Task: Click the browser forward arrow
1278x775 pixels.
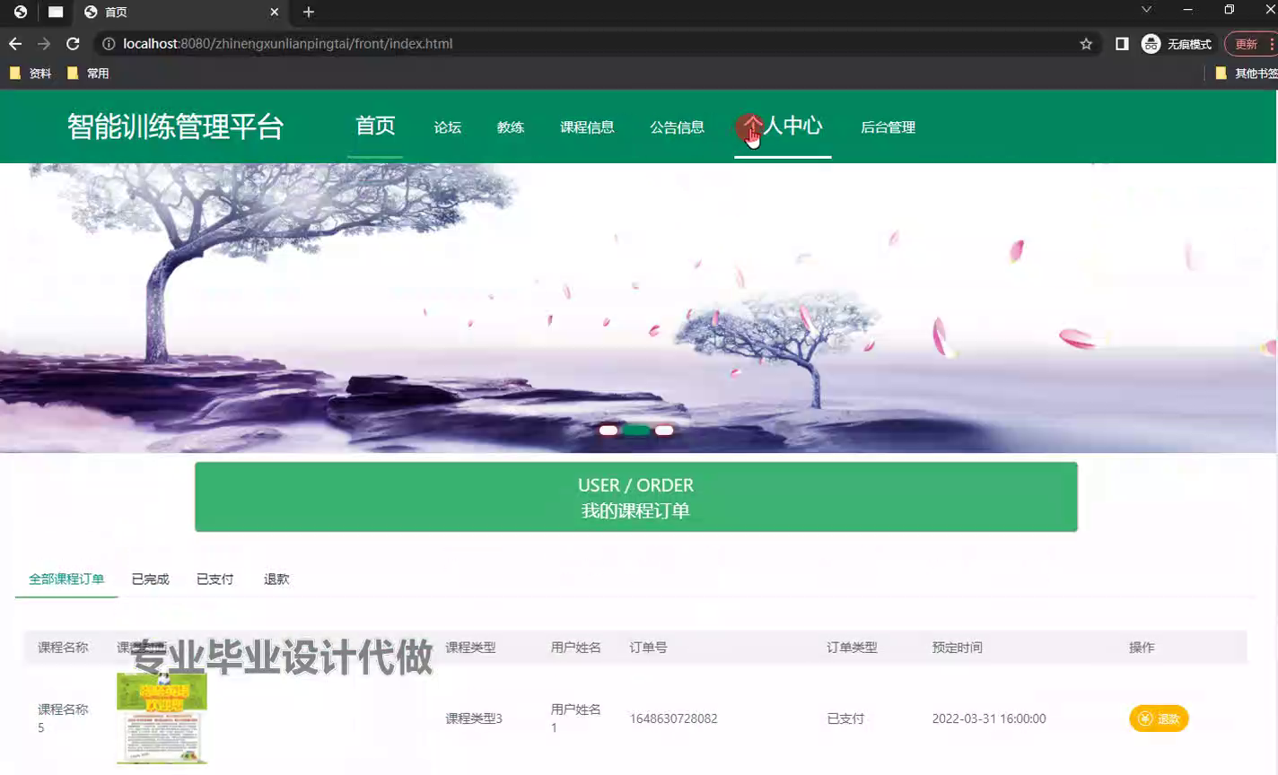Action: coord(44,43)
